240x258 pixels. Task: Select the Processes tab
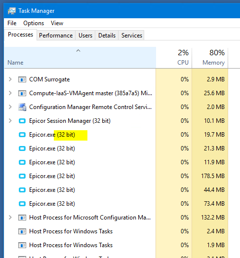point(20,35)
